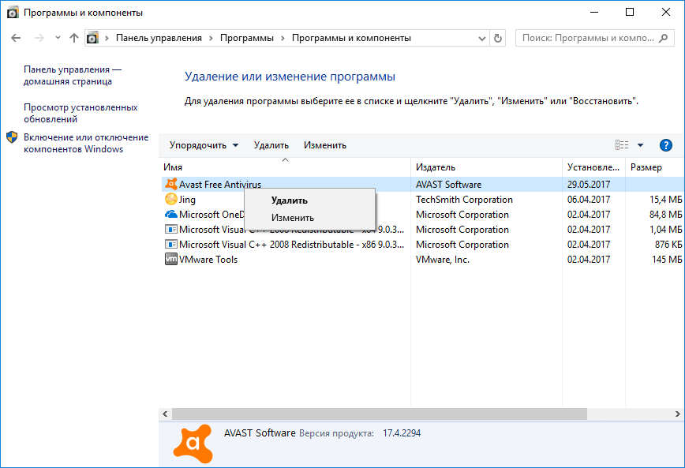The width and height of the screenshot is (685, 468).
Task: Click the horizontal scrollbar thumb
Action: point(379,414)
